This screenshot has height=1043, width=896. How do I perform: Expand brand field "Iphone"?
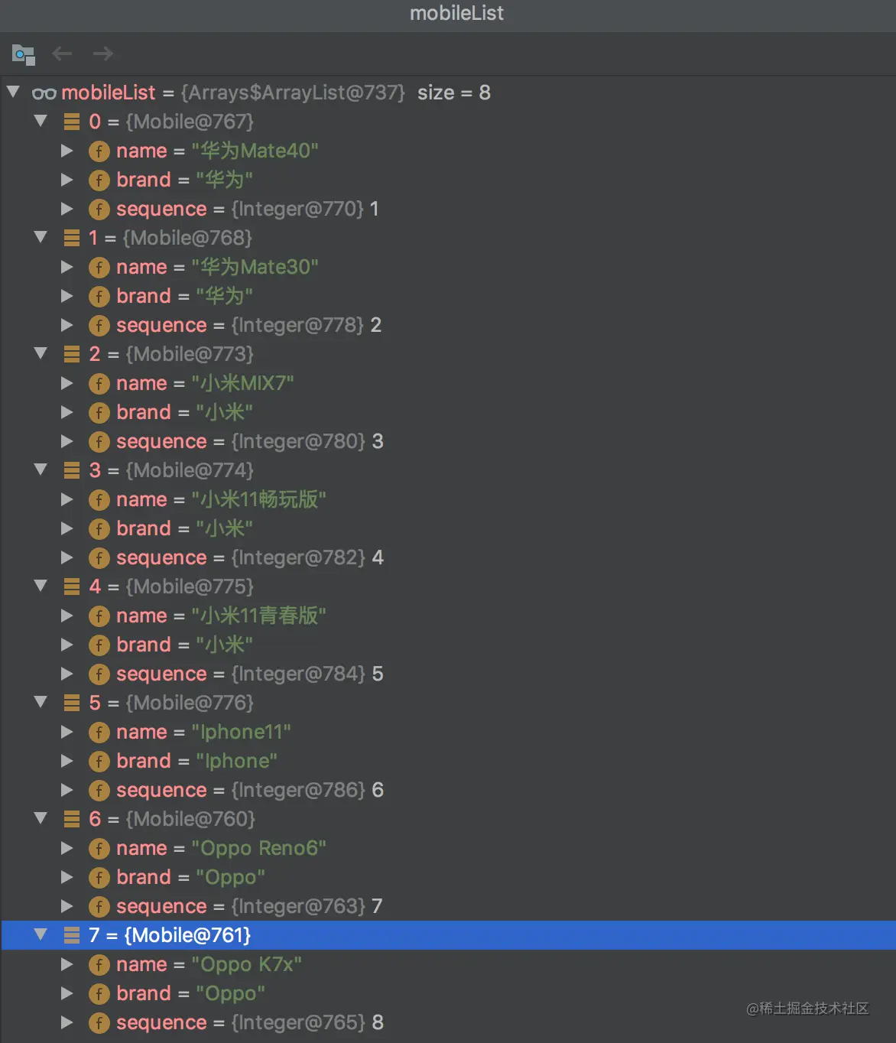click(67, 761)
